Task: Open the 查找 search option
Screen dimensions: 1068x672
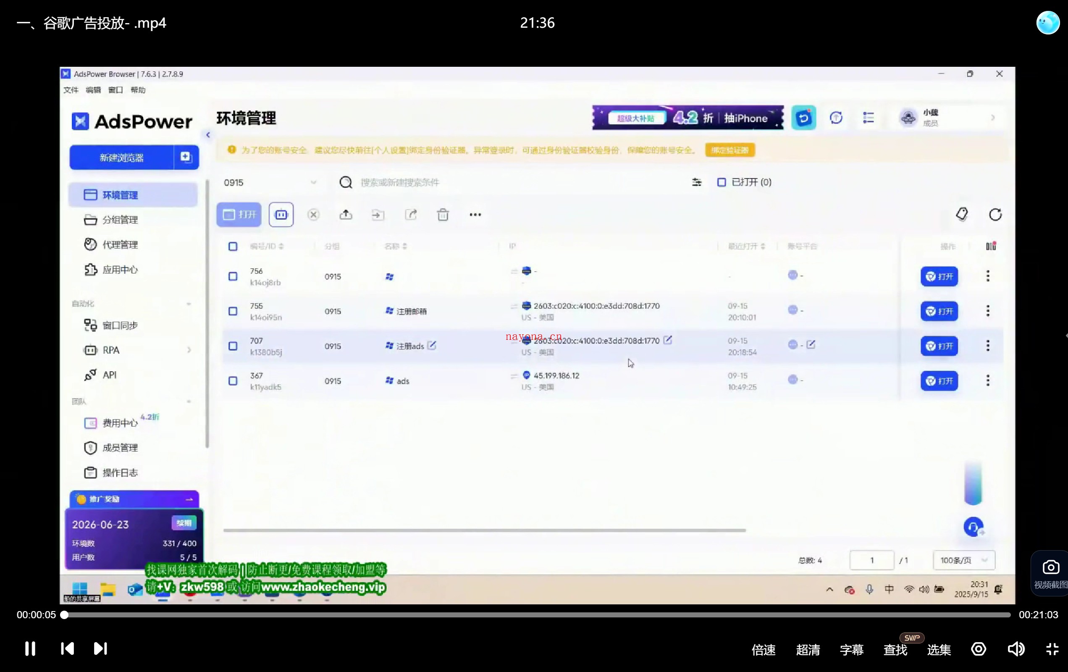Action: click(895, 650)
